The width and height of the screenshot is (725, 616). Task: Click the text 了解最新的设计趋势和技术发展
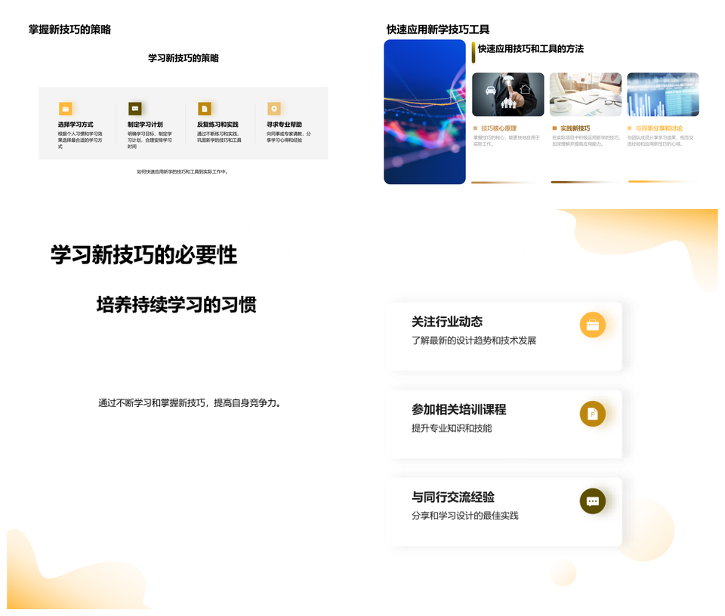coord(474,340)
